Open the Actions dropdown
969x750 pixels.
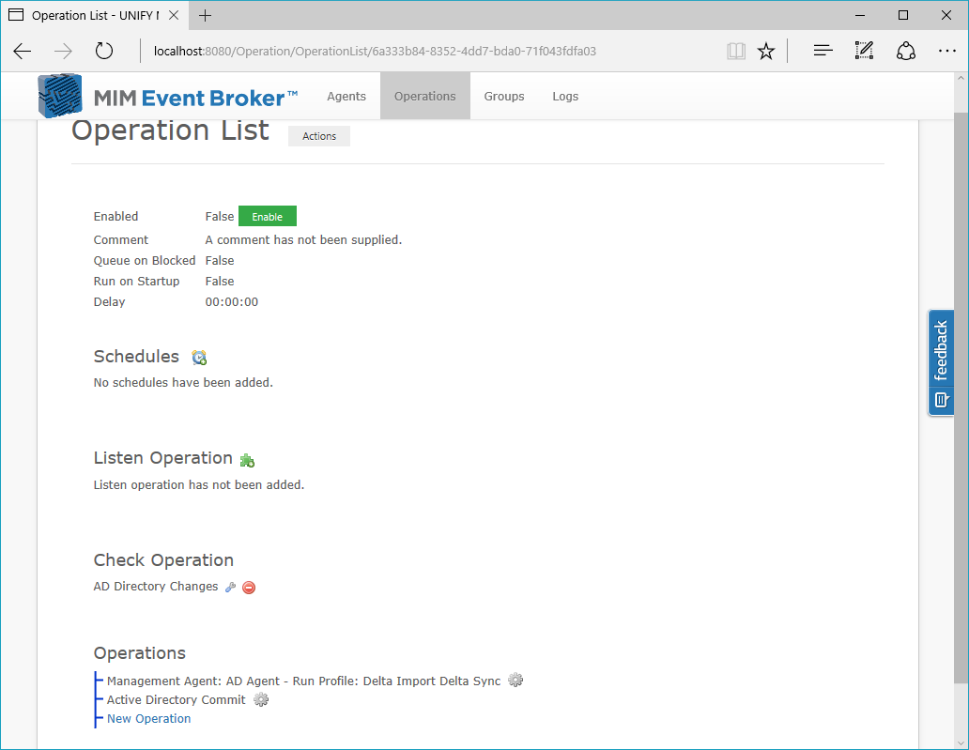click(x=319, y=136)
